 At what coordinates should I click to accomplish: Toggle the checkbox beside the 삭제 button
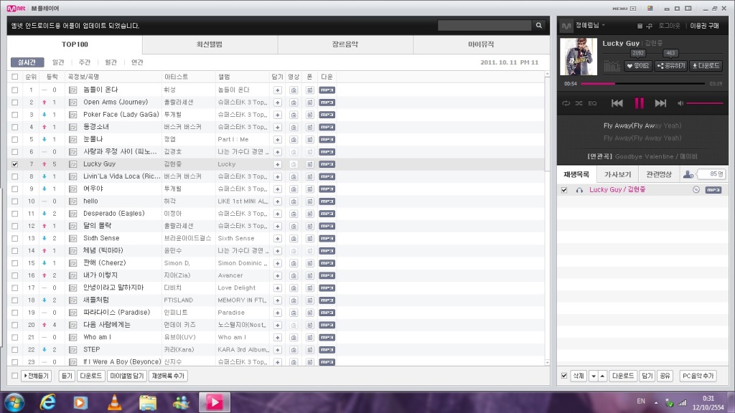(x=564, y=376)
